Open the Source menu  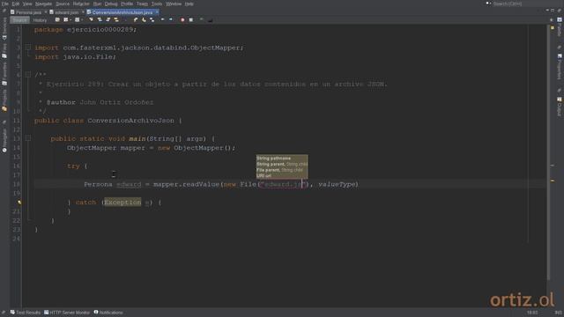pos(63,4)
